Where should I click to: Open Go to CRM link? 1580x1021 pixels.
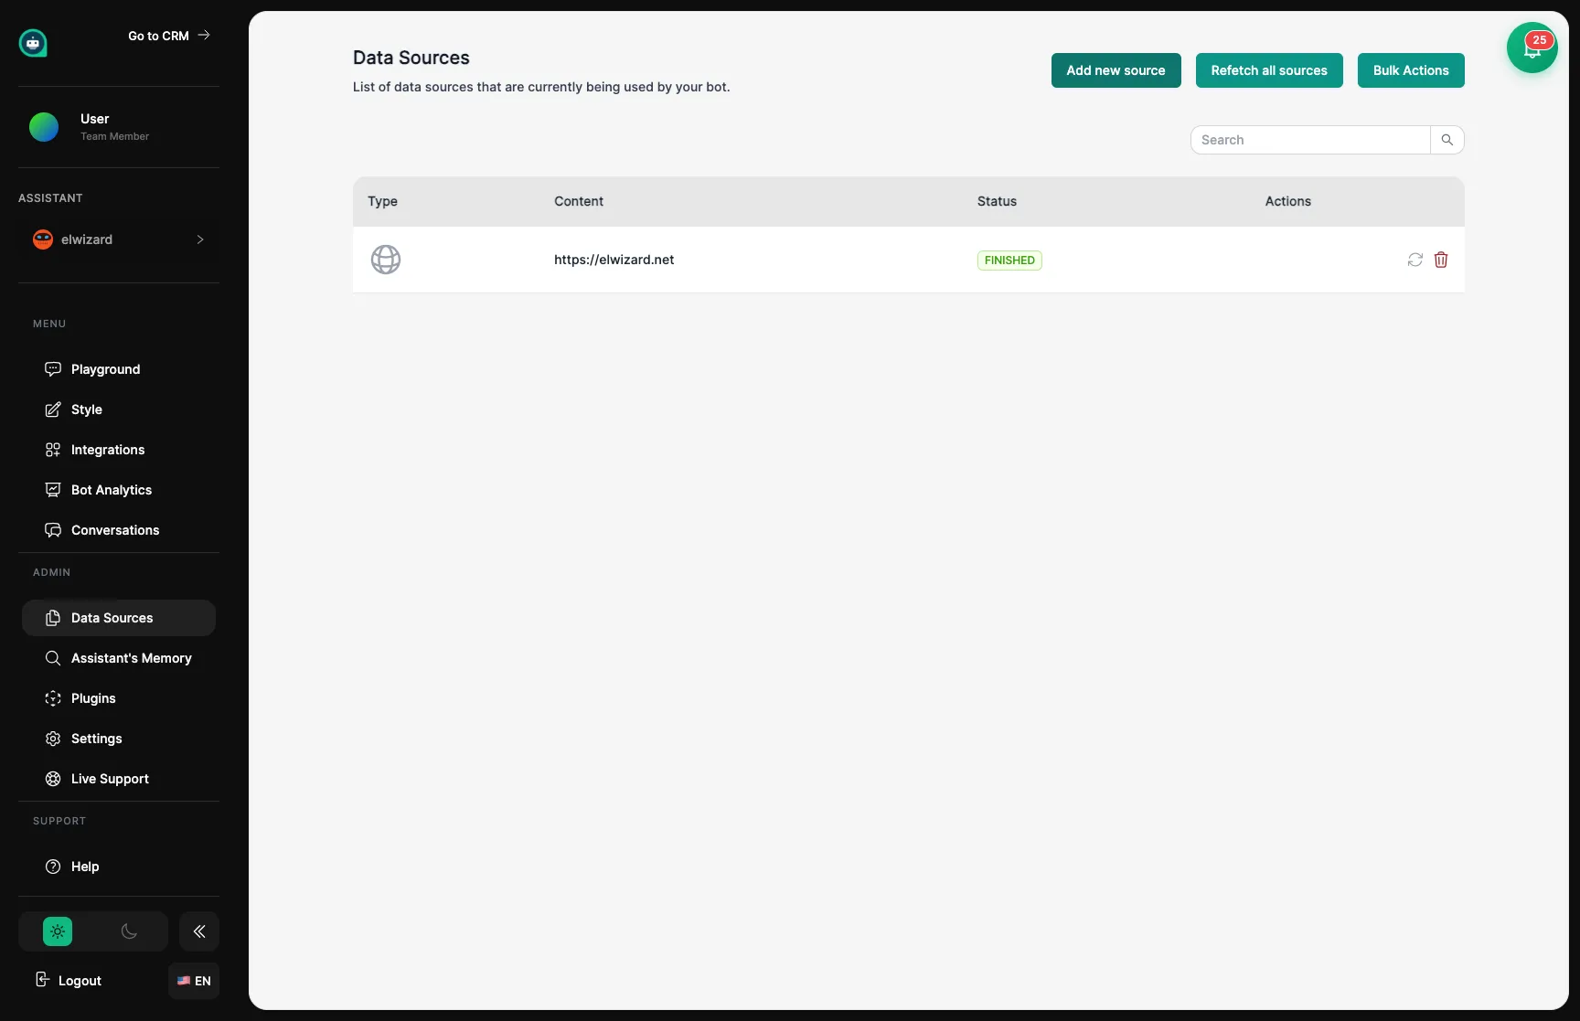169,36
